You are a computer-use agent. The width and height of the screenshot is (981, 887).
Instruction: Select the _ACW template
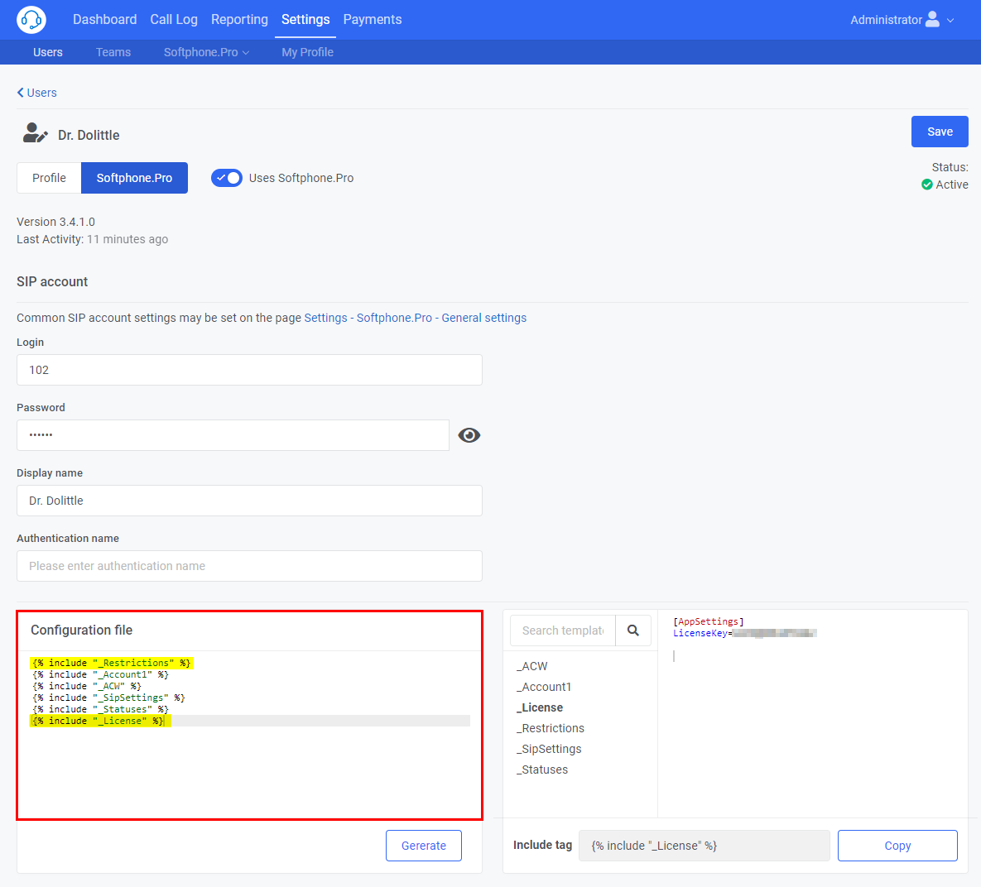click(x=531, y=667)
